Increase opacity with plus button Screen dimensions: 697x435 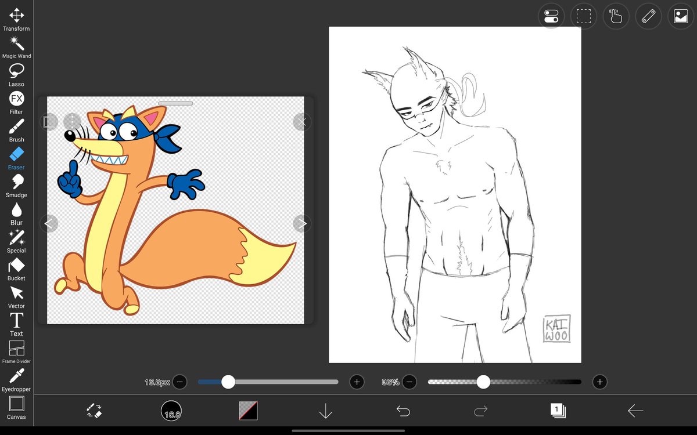click(x=599, y=382)
